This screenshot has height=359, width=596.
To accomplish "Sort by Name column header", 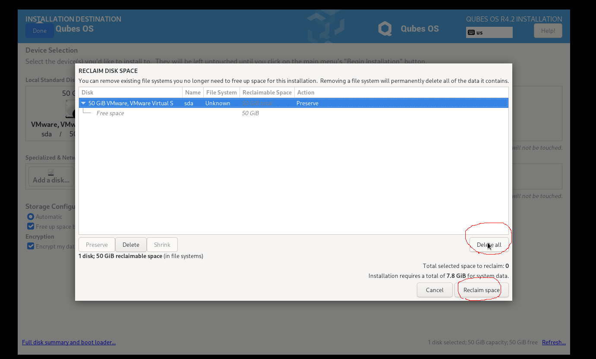I will (x=193, y=92).
